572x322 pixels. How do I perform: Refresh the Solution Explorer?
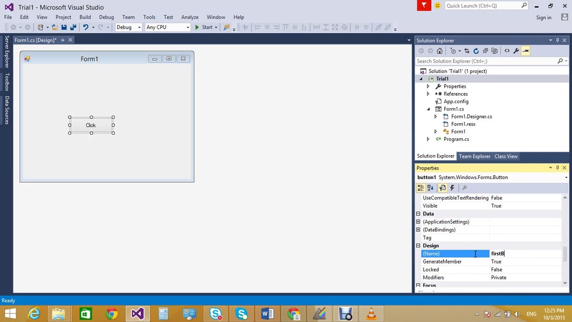476,51
